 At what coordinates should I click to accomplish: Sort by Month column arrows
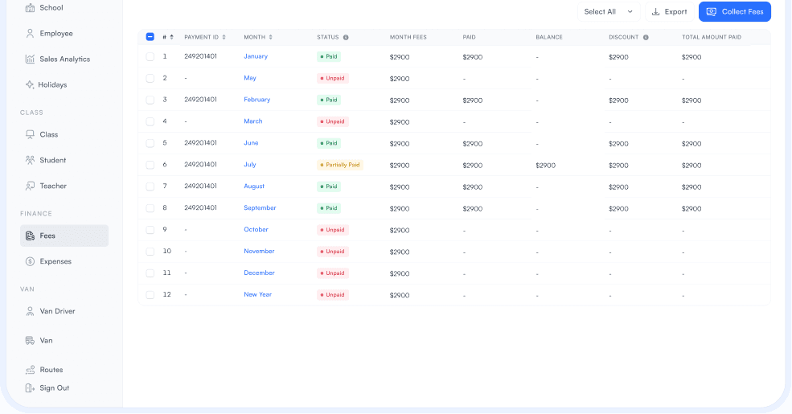[271, 37]
